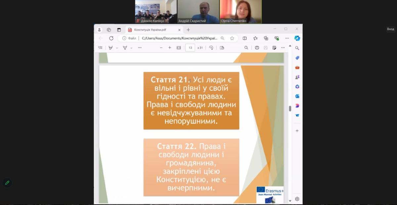Select Данило Капінус video thumbnail

[156, 12]
